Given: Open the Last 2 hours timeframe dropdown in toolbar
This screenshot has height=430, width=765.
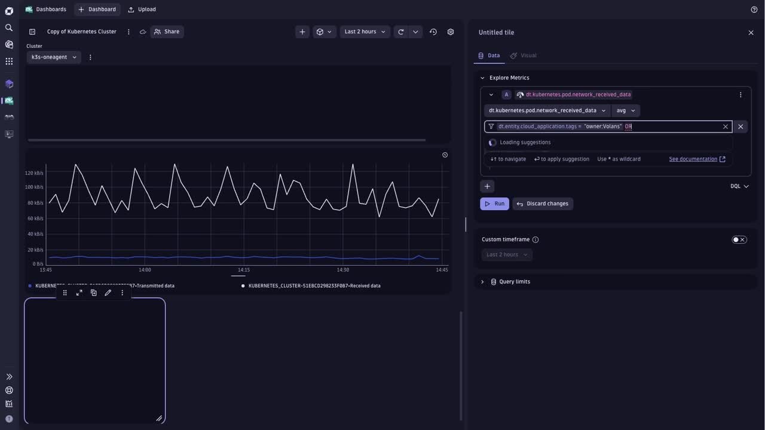Looking at the screenshot, I should (x=365, y=32).
